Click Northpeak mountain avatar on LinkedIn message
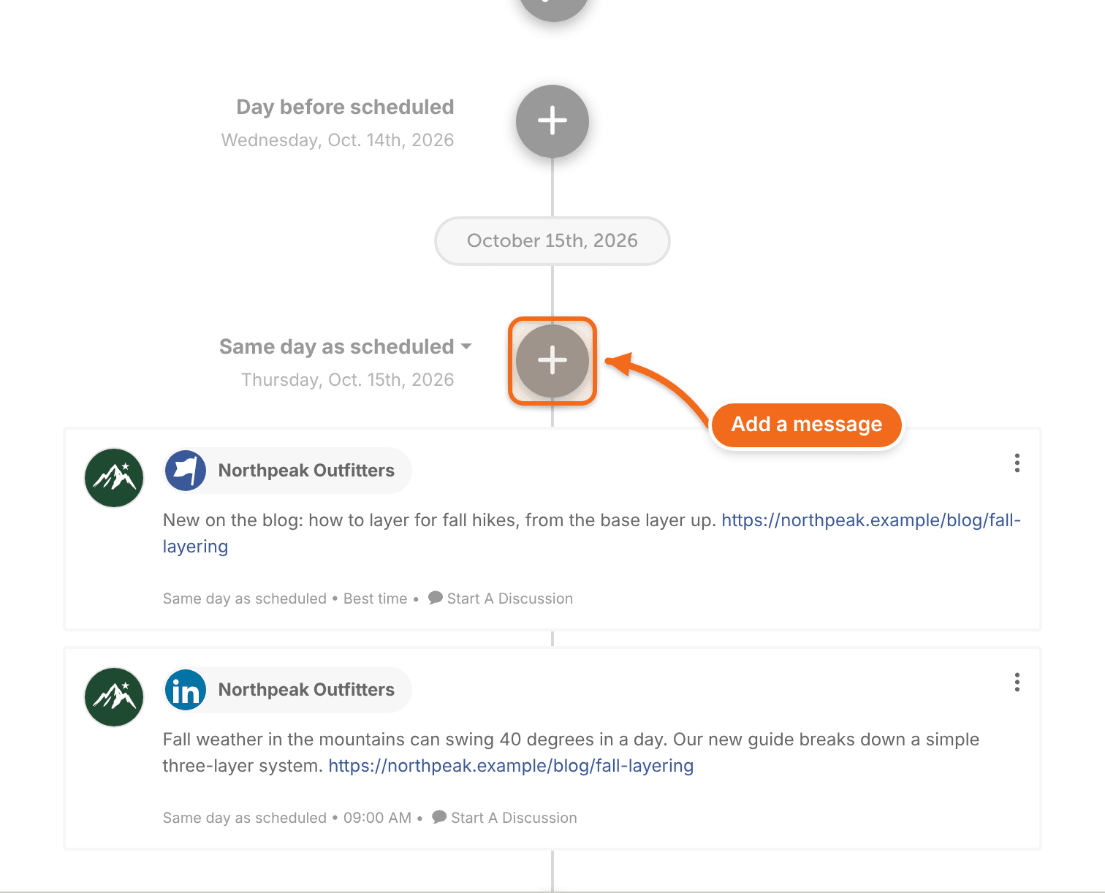The height and width of the screenshot is (893, 1105). 114,697
